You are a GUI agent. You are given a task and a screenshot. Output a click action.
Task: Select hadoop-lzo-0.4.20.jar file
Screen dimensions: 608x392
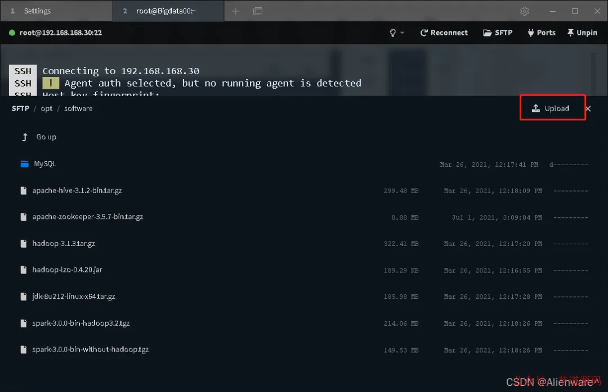67,270
